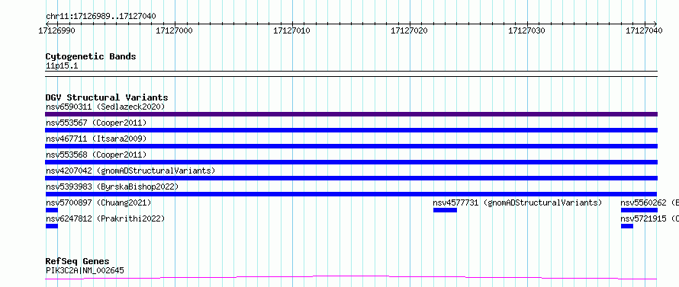This screenshot has width=679, height=287.
Task: Click the blue bar under nsv467711
Action: [x=351, y=146]
